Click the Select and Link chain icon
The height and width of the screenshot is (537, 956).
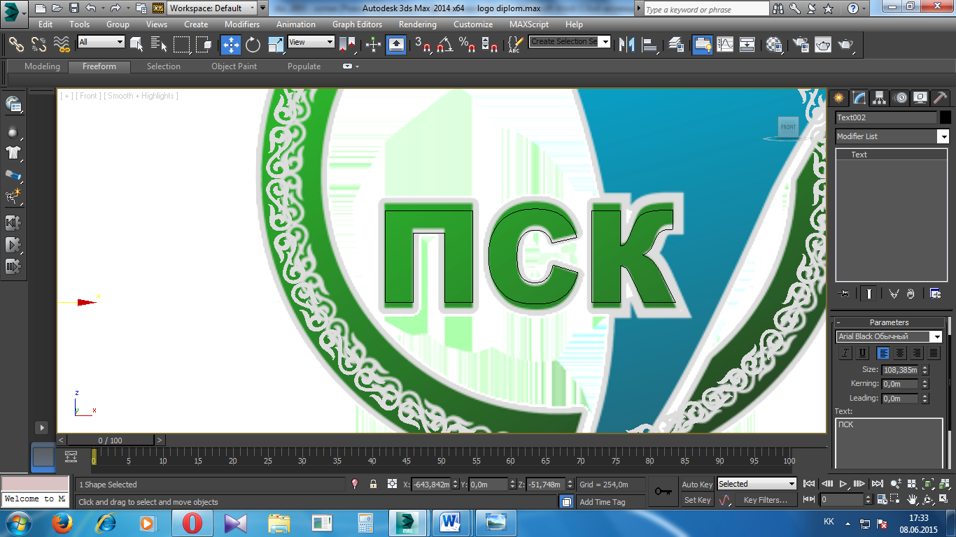(16, 45)
